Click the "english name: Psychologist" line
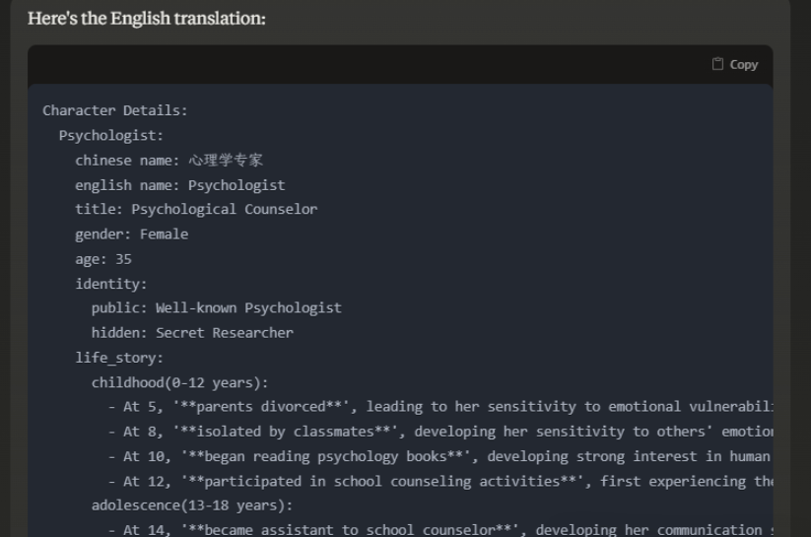This screenshot has height=537, width=811. pos(180,184)
